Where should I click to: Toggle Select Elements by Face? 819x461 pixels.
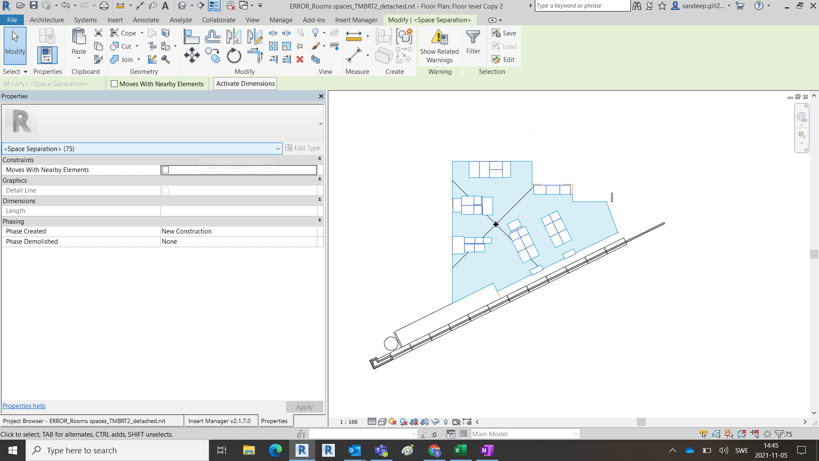pyautogui.click(x=742, y=434)
